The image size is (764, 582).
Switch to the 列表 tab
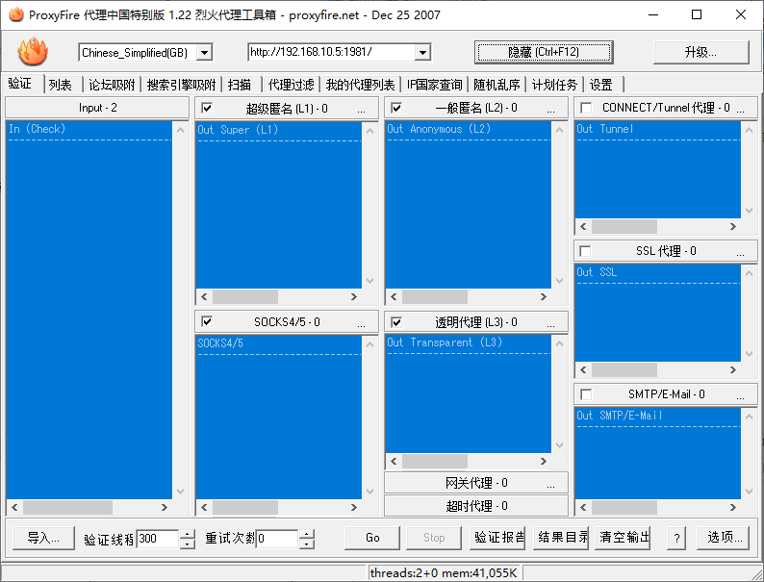coord(61,85)
